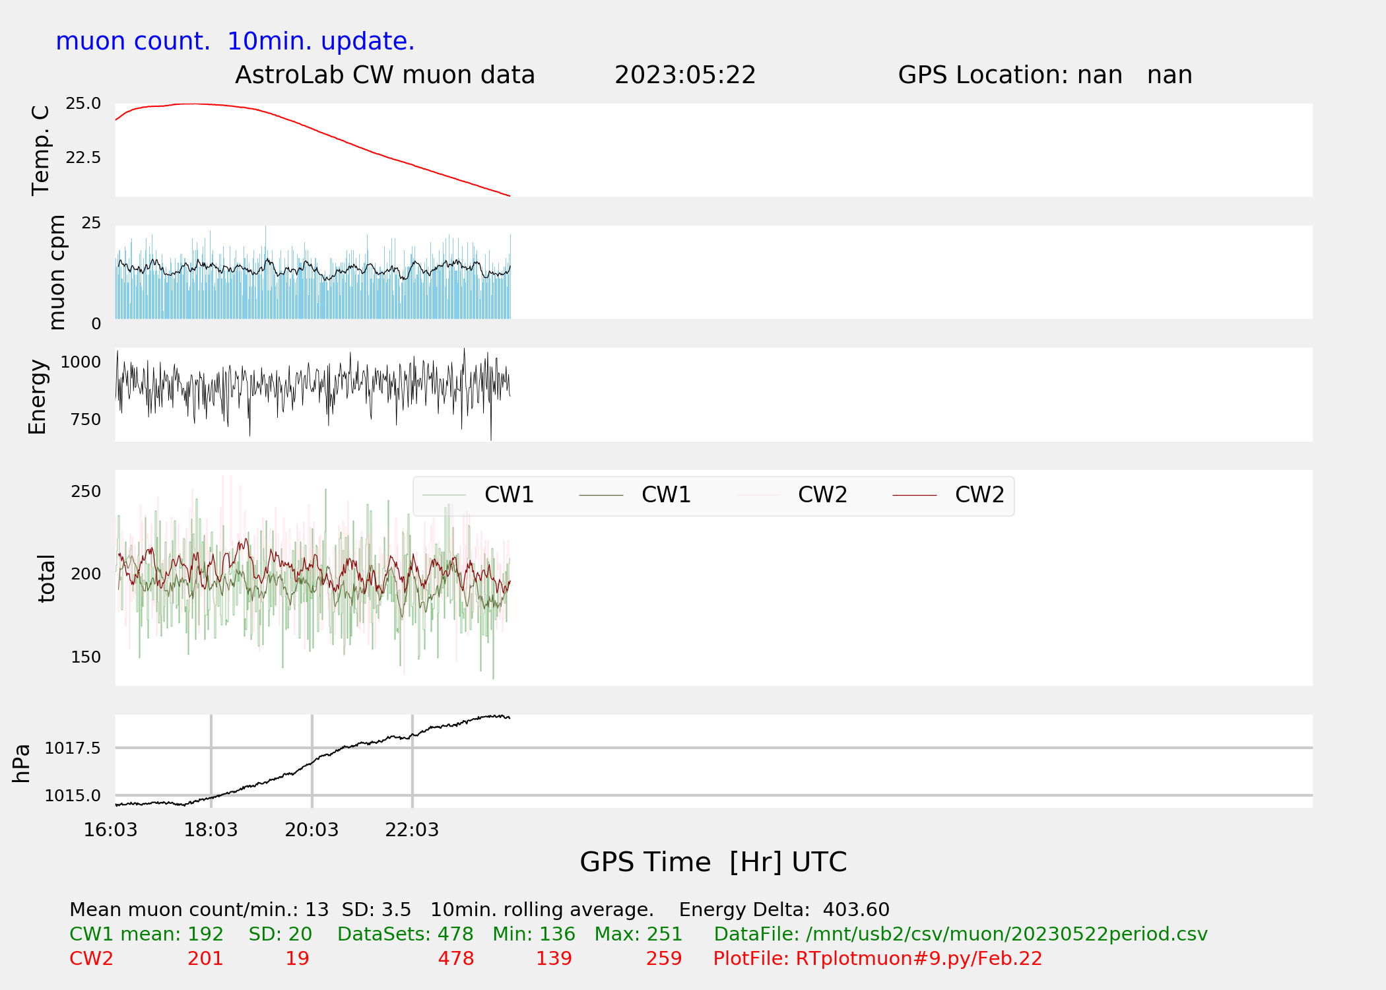
Task: Click the 'muon cpm' axis label
Action: click(x=57, y=272)
